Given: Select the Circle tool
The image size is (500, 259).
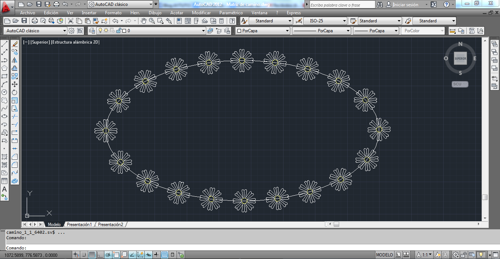Looking at the screenshot, I should 4,92.
